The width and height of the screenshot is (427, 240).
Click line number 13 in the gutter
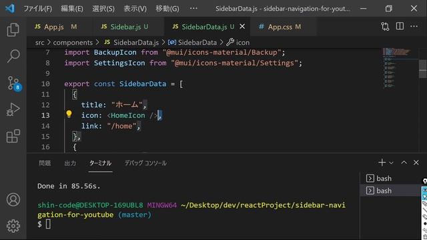pos(45,115)
